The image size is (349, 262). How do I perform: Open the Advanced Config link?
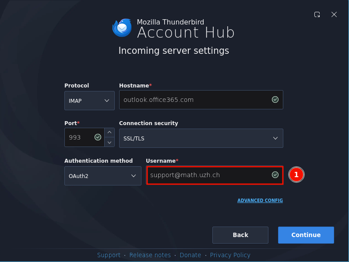[x=260, y=200]
